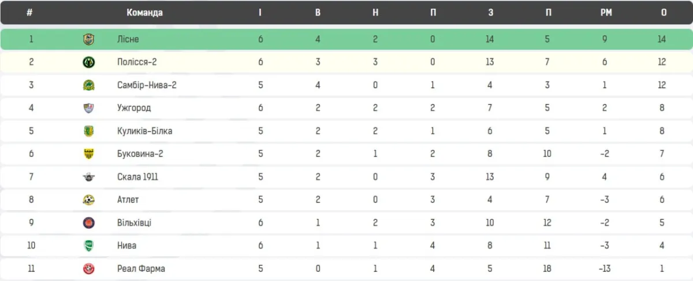Open the Лісне team name link

tap(128, 39)
